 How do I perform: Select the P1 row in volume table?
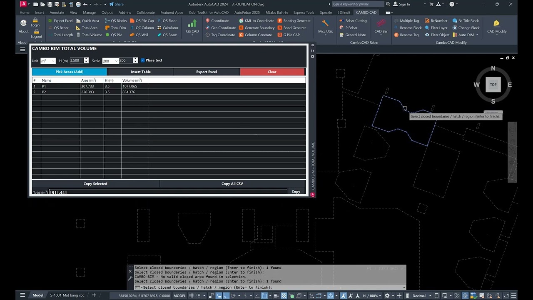pos(169,86)
